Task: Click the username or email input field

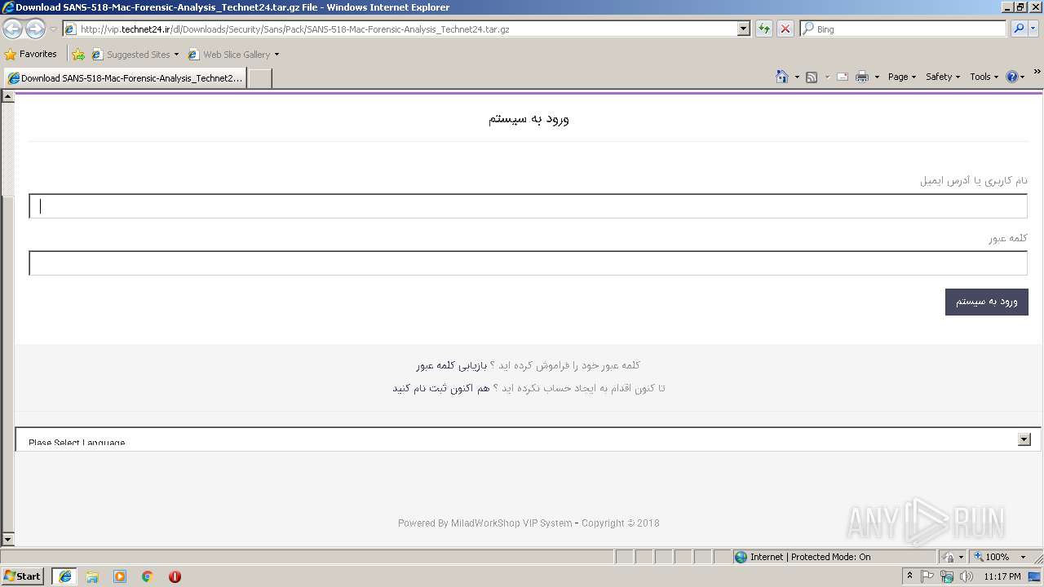Action: pyautogui.click(x=528, y=206)
